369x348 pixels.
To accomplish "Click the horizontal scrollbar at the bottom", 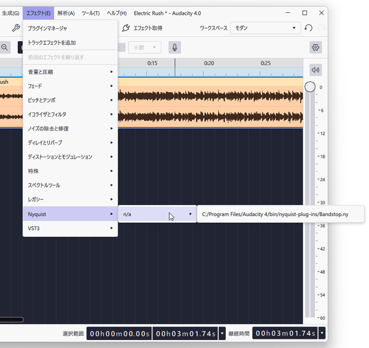I will [x=12, y=320].
